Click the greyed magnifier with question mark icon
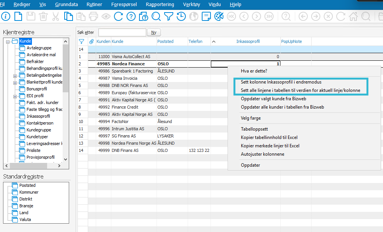This screenshot has width=383, height=232. coord(286,17)
